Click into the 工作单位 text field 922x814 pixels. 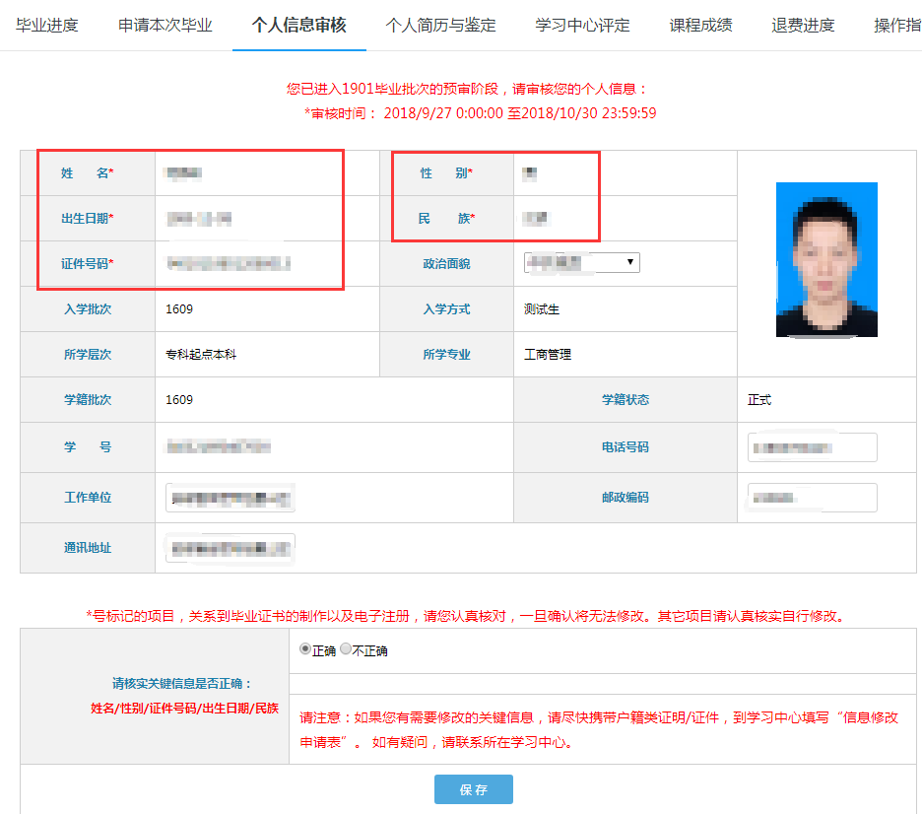[x=230, y=498]
